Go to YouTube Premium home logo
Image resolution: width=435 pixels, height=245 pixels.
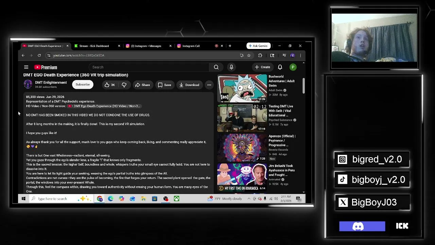[46, 67]
